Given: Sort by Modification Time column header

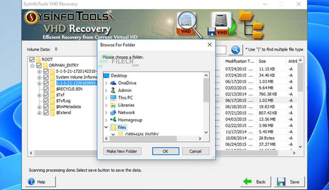Looking at the screenshot, I should click(x=240, y=61).
